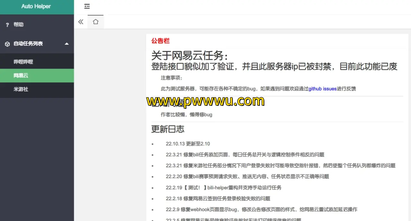Click the red 公告栏 heading

pos(160,41)
